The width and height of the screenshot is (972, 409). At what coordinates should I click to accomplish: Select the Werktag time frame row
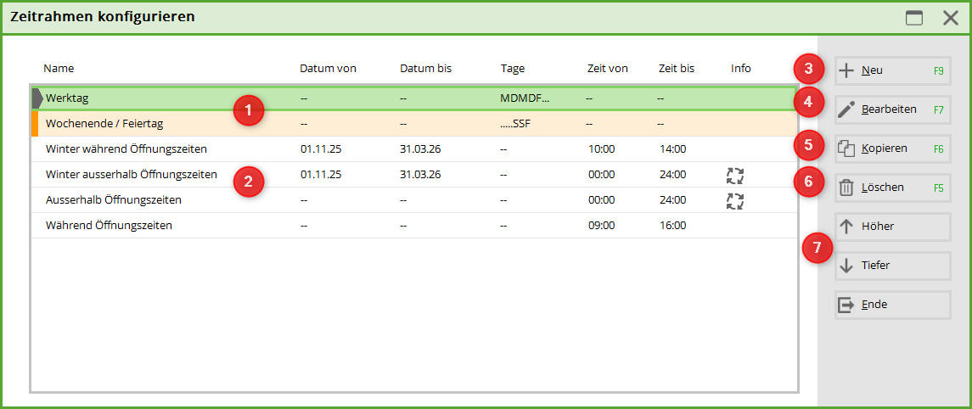tap(127, 98)
